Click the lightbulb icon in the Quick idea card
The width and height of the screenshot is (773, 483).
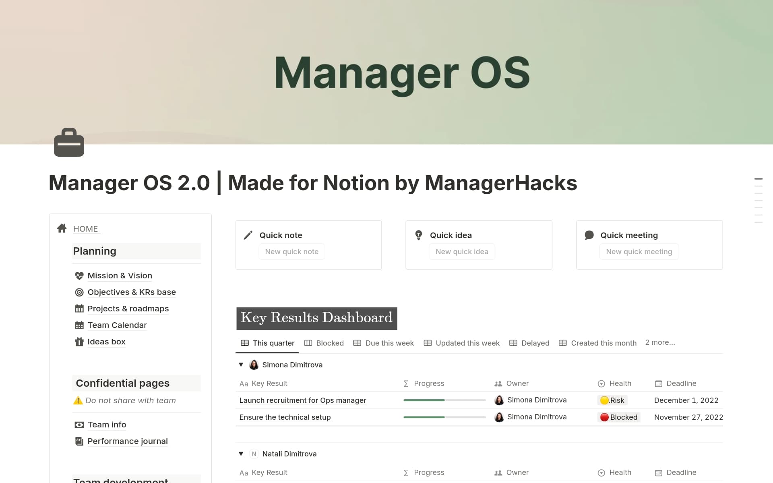[x=418, y=235]
